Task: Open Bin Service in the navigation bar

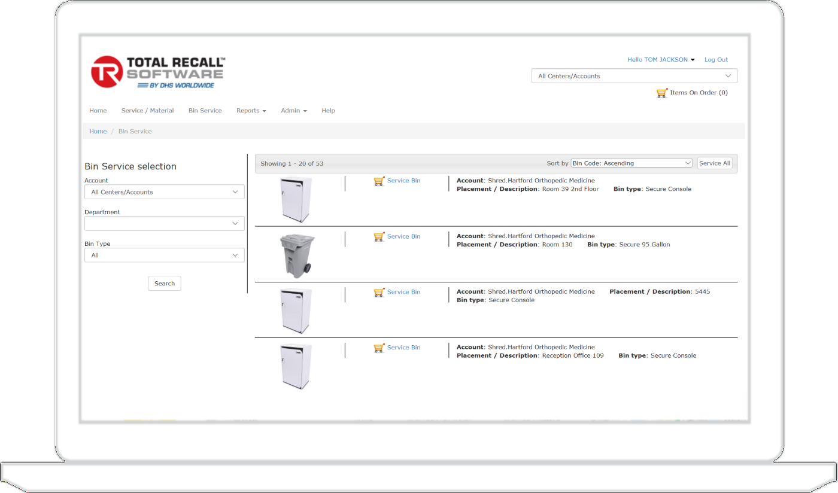Action: [205, 111]
